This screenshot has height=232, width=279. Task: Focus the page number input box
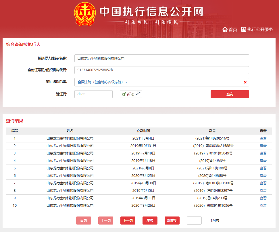coord(194,221)
